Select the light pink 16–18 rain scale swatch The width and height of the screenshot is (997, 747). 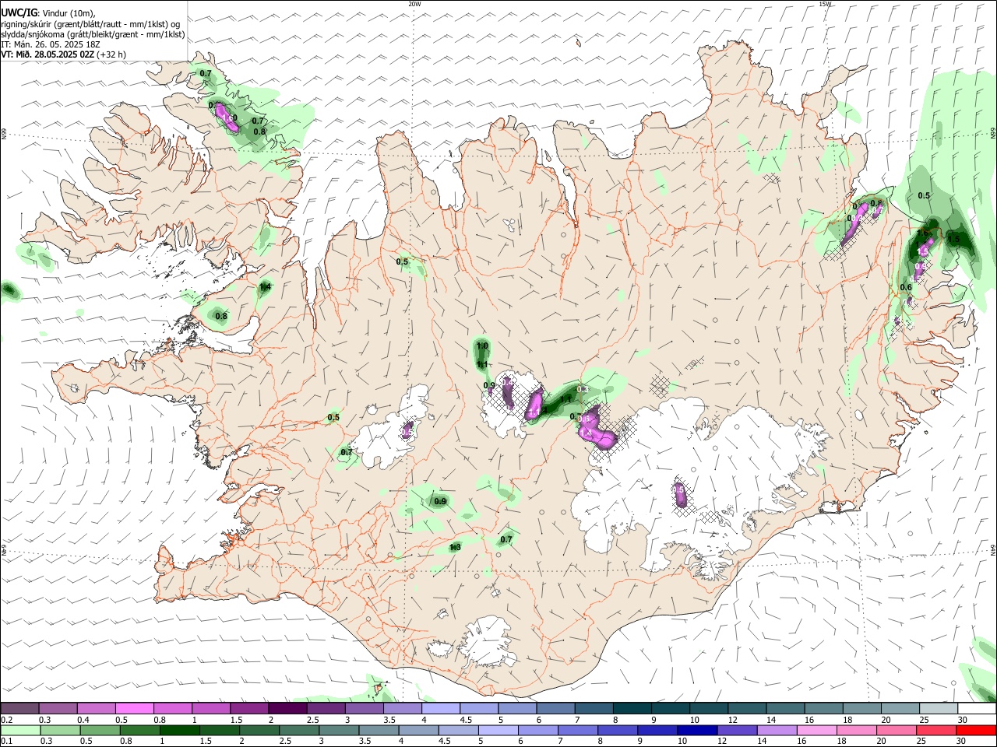click(817, 731)
